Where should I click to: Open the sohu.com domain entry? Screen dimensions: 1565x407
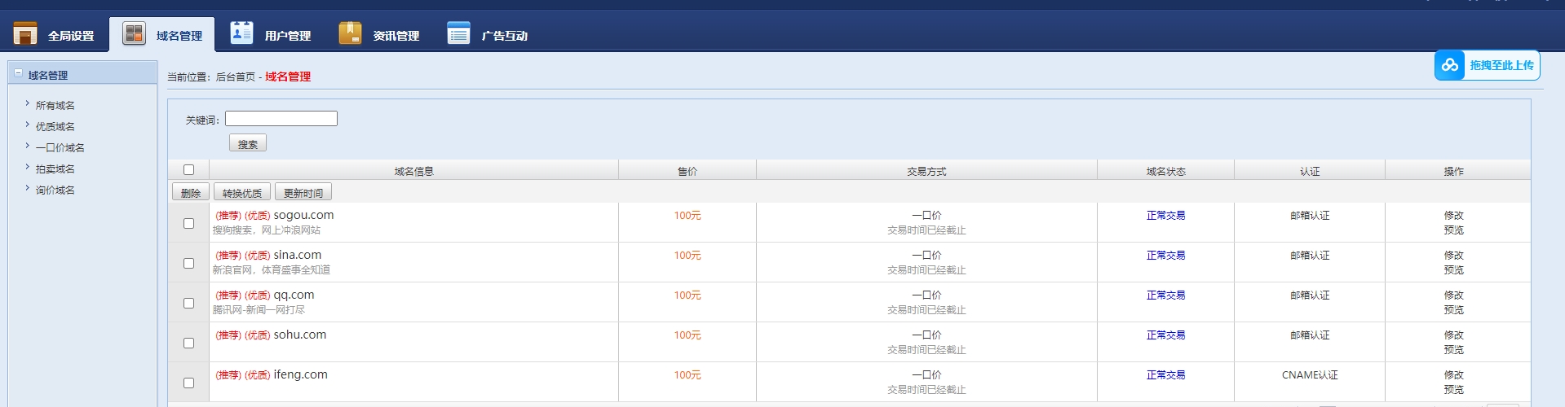300,335
